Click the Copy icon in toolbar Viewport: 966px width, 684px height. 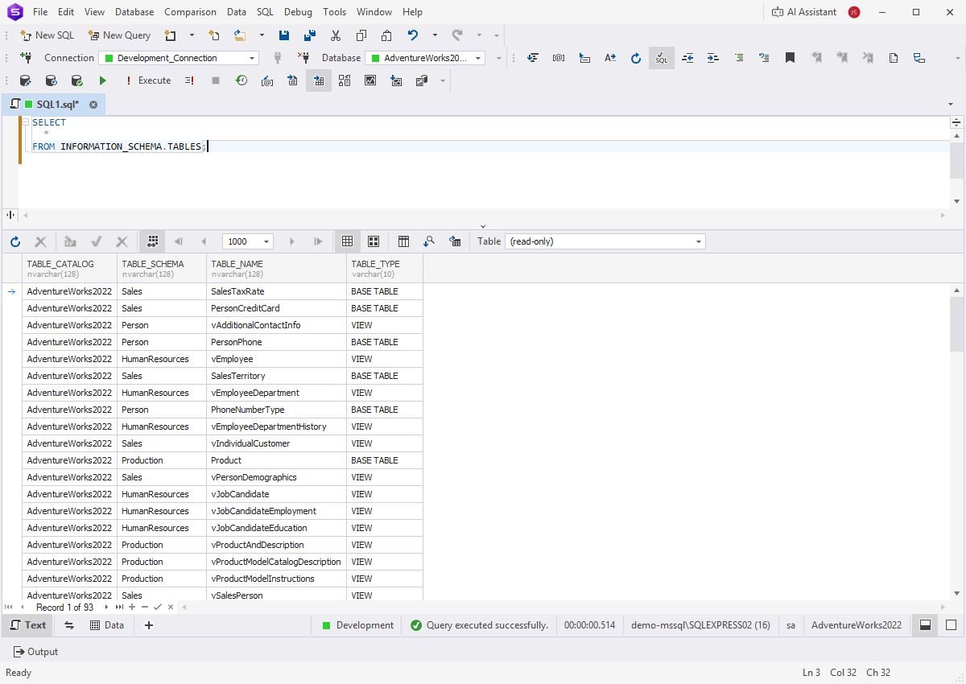coord(361,35)
